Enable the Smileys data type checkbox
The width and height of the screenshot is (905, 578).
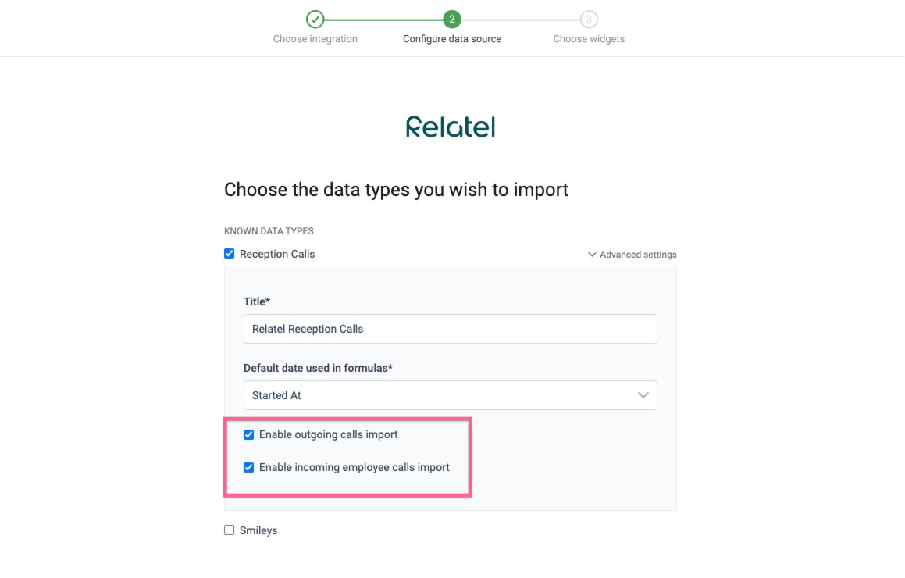coord(230,530)
